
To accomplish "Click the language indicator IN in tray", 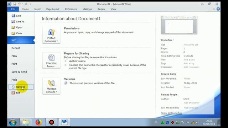I will pyautogui.click(x=156, y=122).
